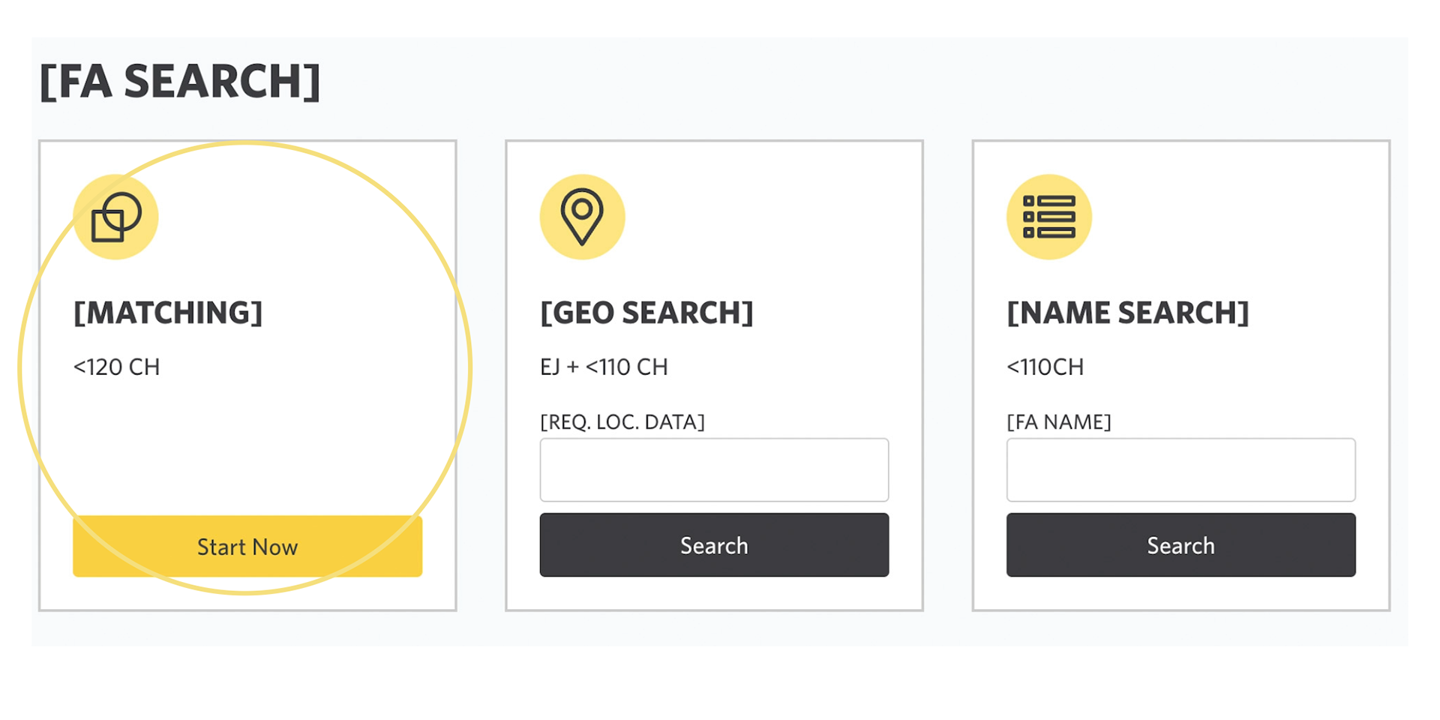The height and width of the screenshot is (720, 1440).
Task: Click the Geo Search location pin icon
Action: click(582, 217)
